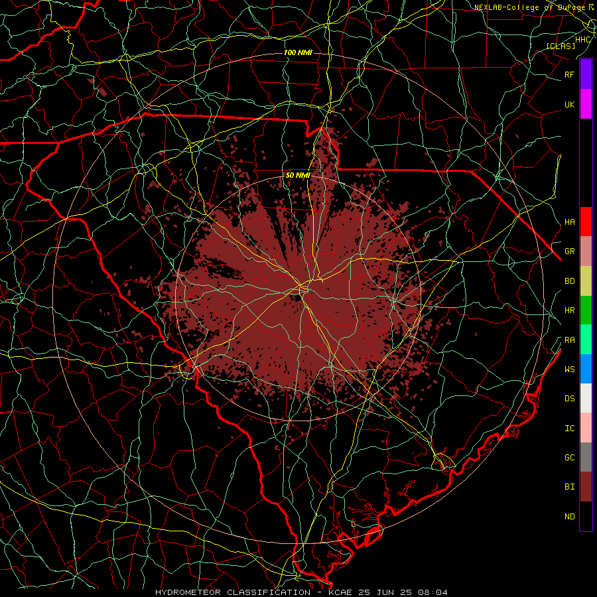Click the DS legend label
The image size is (597, 597).
[x=569, y=398]
